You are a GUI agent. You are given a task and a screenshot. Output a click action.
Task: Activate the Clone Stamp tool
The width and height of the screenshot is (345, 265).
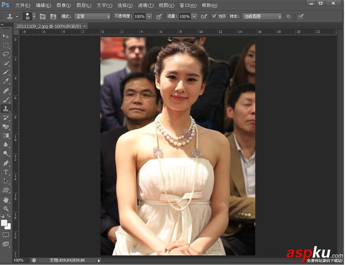(x=6, y=109)
